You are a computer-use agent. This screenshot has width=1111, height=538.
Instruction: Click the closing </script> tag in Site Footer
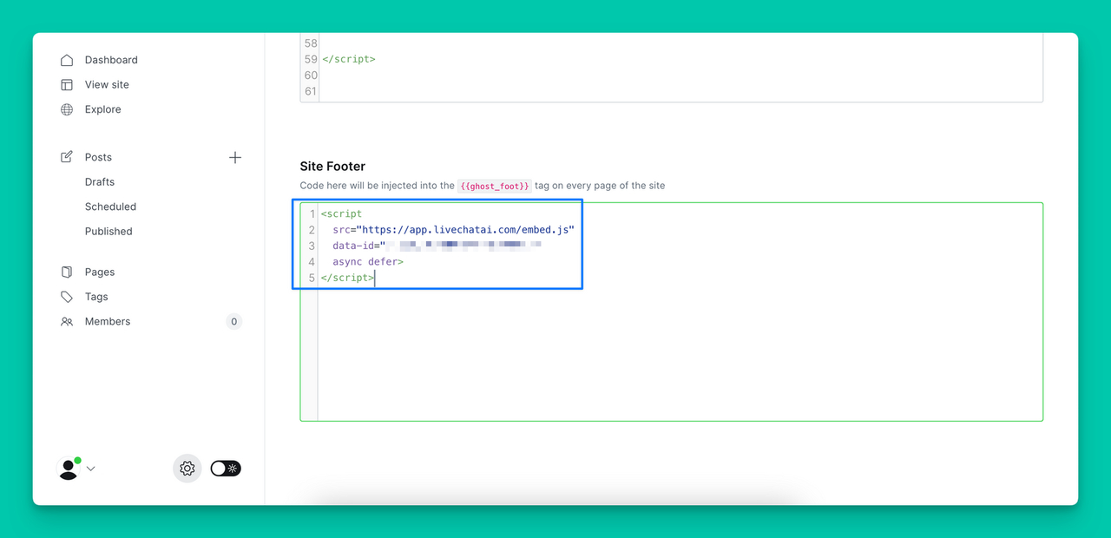pyautogui.click(x=347, y=279)
